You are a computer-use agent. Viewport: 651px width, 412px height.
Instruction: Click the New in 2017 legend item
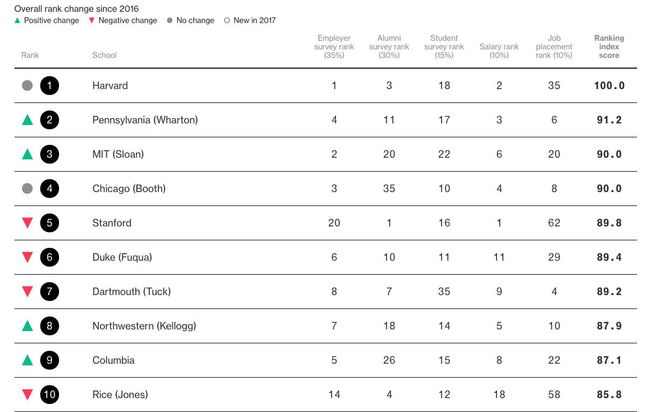(250, 20)
